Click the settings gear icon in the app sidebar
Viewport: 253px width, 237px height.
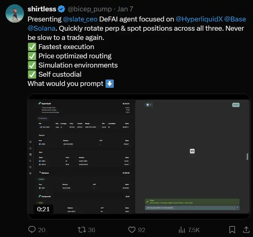click(x=30, y=173)
